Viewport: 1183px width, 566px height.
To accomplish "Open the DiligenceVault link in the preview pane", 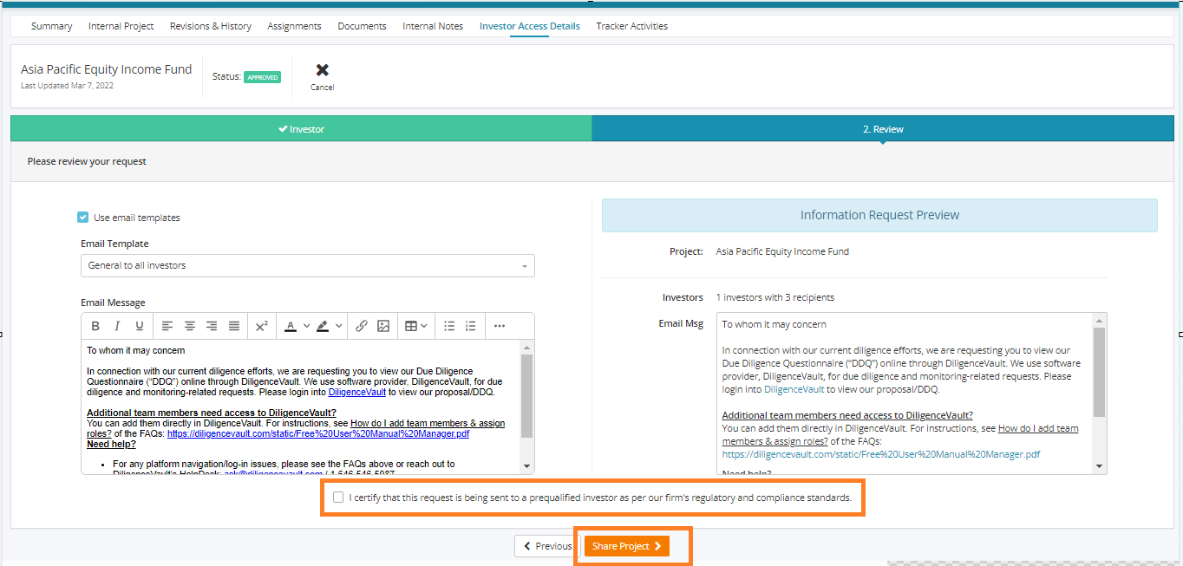I will 794,389.
